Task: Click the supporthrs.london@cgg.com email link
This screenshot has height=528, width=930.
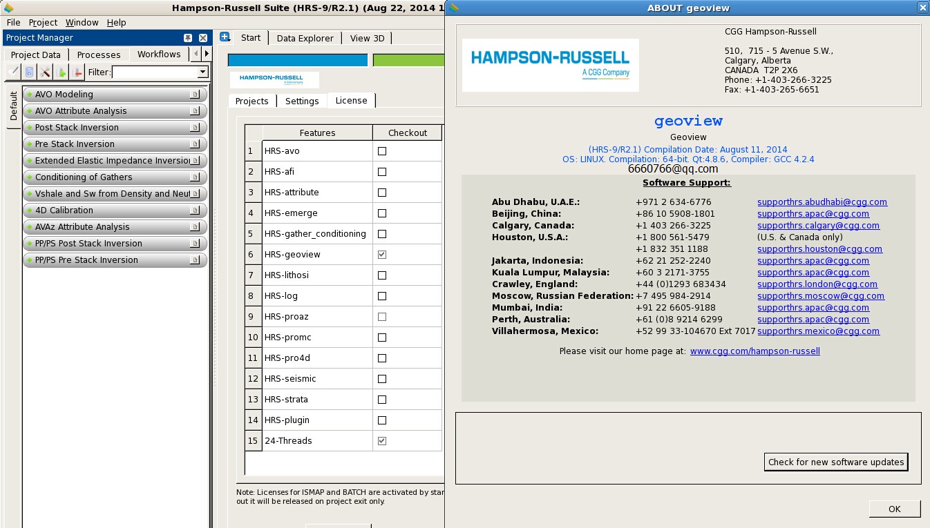Action: coord(817,284)
